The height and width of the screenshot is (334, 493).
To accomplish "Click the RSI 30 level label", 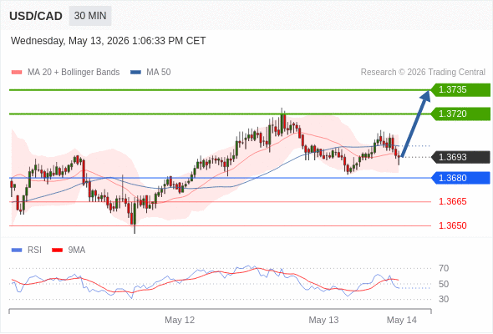I will point(444,299).
